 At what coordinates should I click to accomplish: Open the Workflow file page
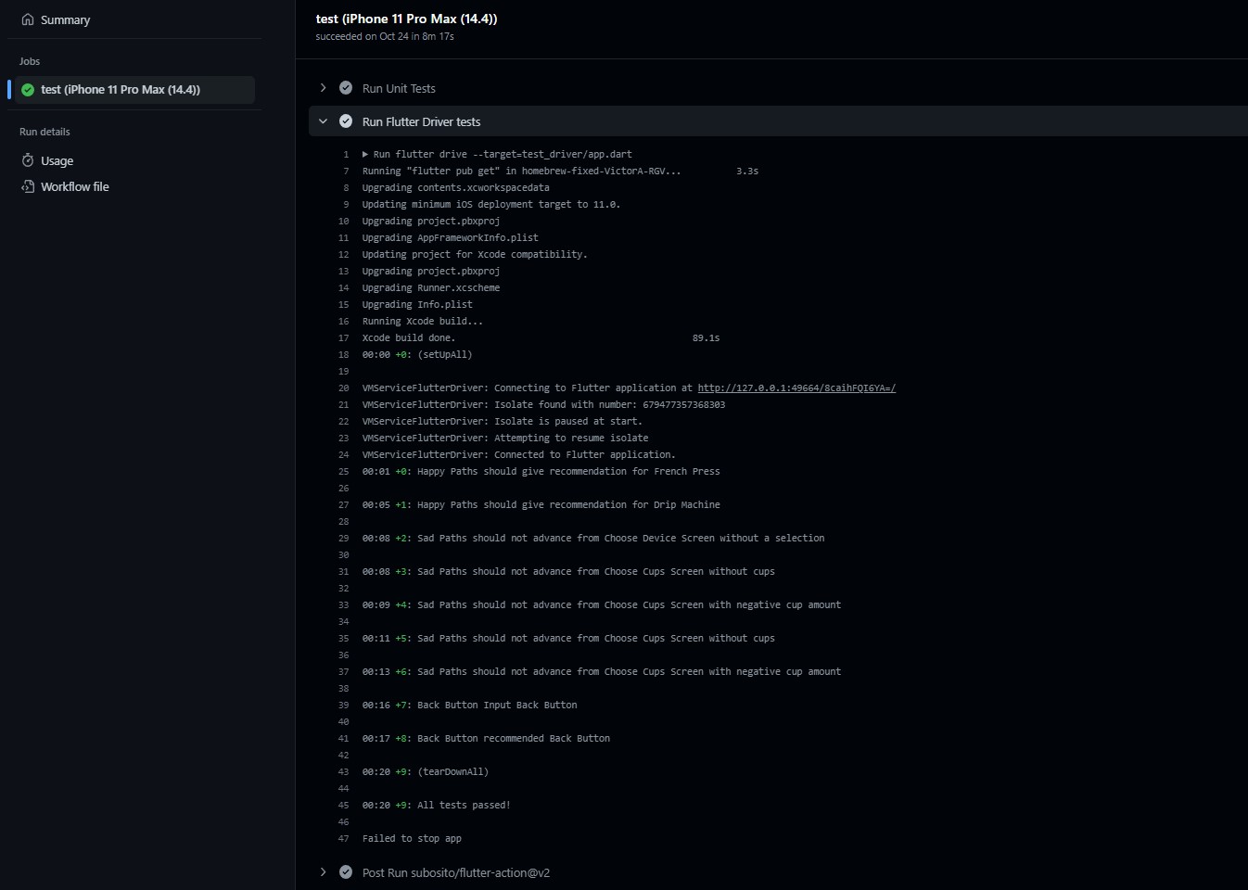tap(75, 186)
